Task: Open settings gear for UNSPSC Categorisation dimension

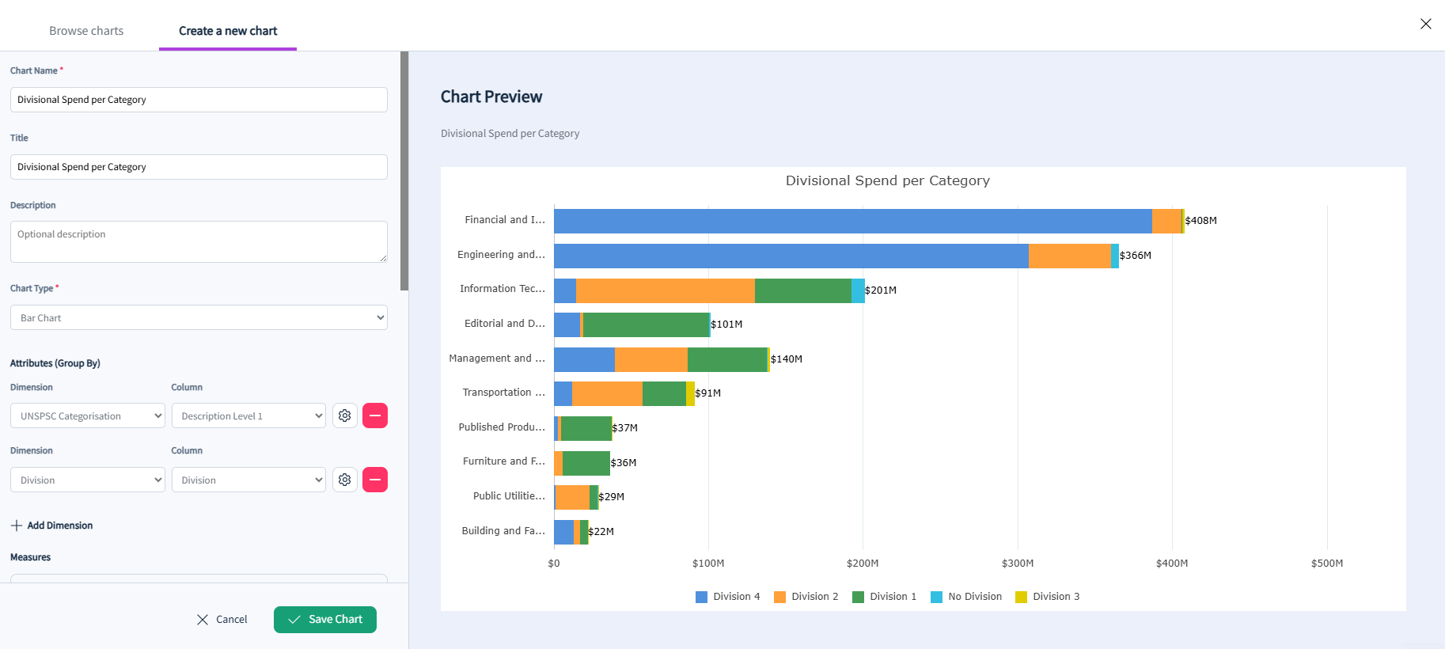Action: click(x=345, y=416)
